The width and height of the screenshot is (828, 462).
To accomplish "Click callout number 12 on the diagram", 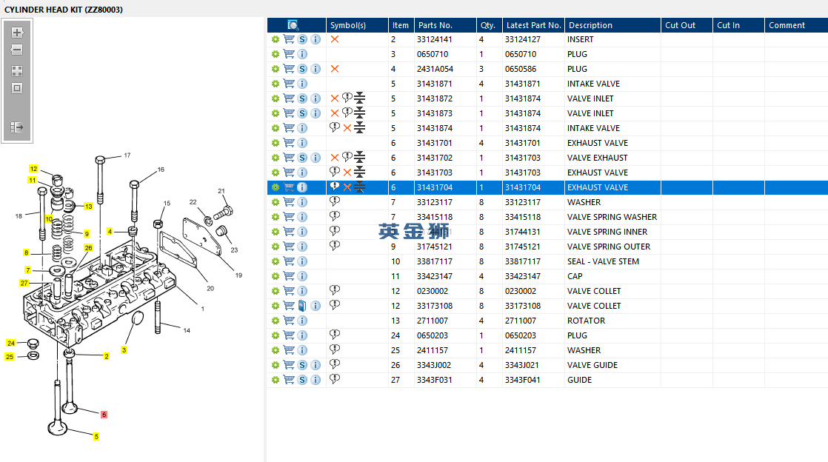I will pyautogui.click(x=33, y=168).
